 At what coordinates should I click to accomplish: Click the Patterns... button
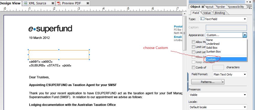pos(206,82)
